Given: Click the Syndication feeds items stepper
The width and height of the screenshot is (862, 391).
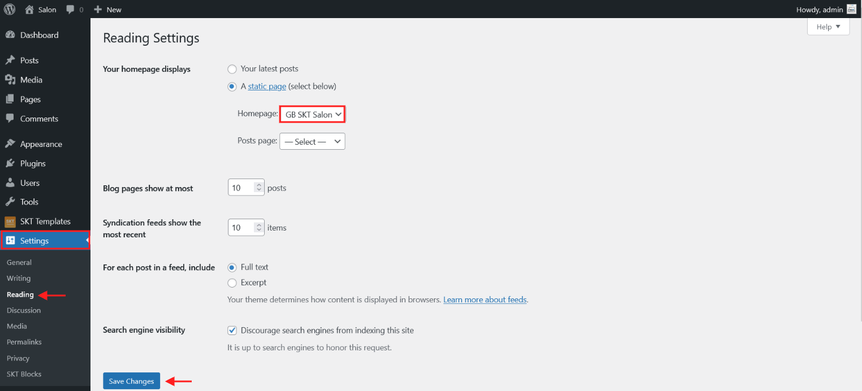Looking at the screenshot, I should click(x=259, y=227).
